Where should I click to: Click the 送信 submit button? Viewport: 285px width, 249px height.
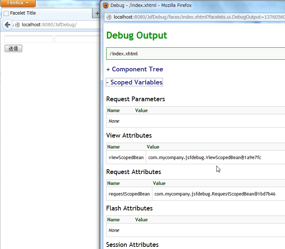click(x=13, y=48)
